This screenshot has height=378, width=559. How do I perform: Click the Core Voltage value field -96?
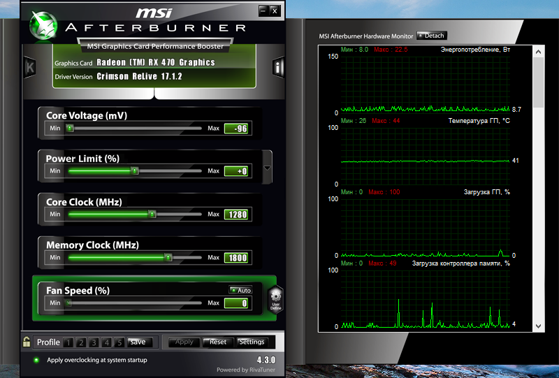pos(236,129)
